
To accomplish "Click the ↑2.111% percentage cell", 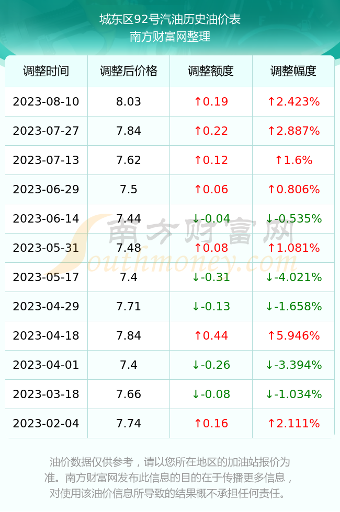I will pos(293,424).
